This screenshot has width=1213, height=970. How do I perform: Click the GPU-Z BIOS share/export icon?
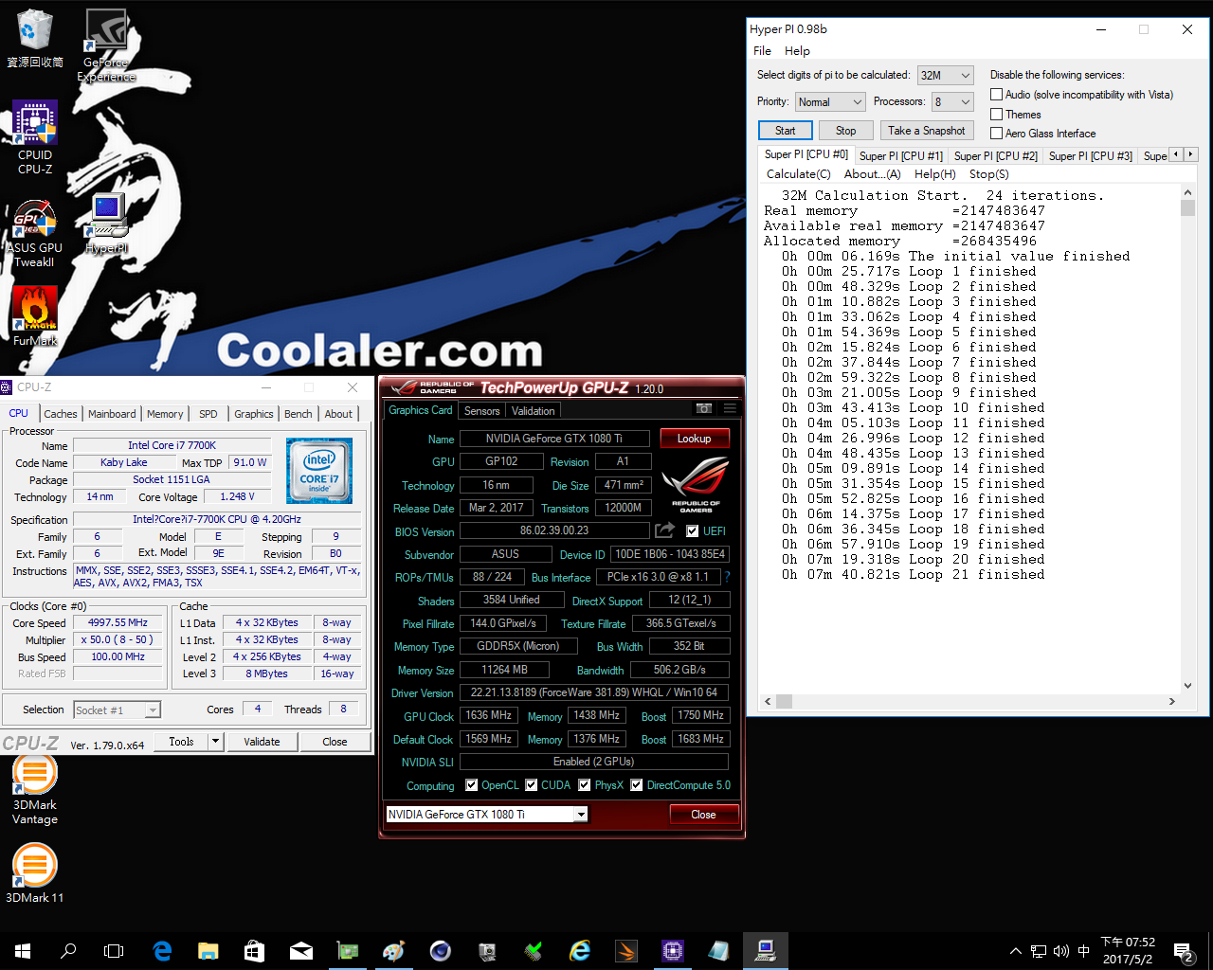click(x=664, y=530)
